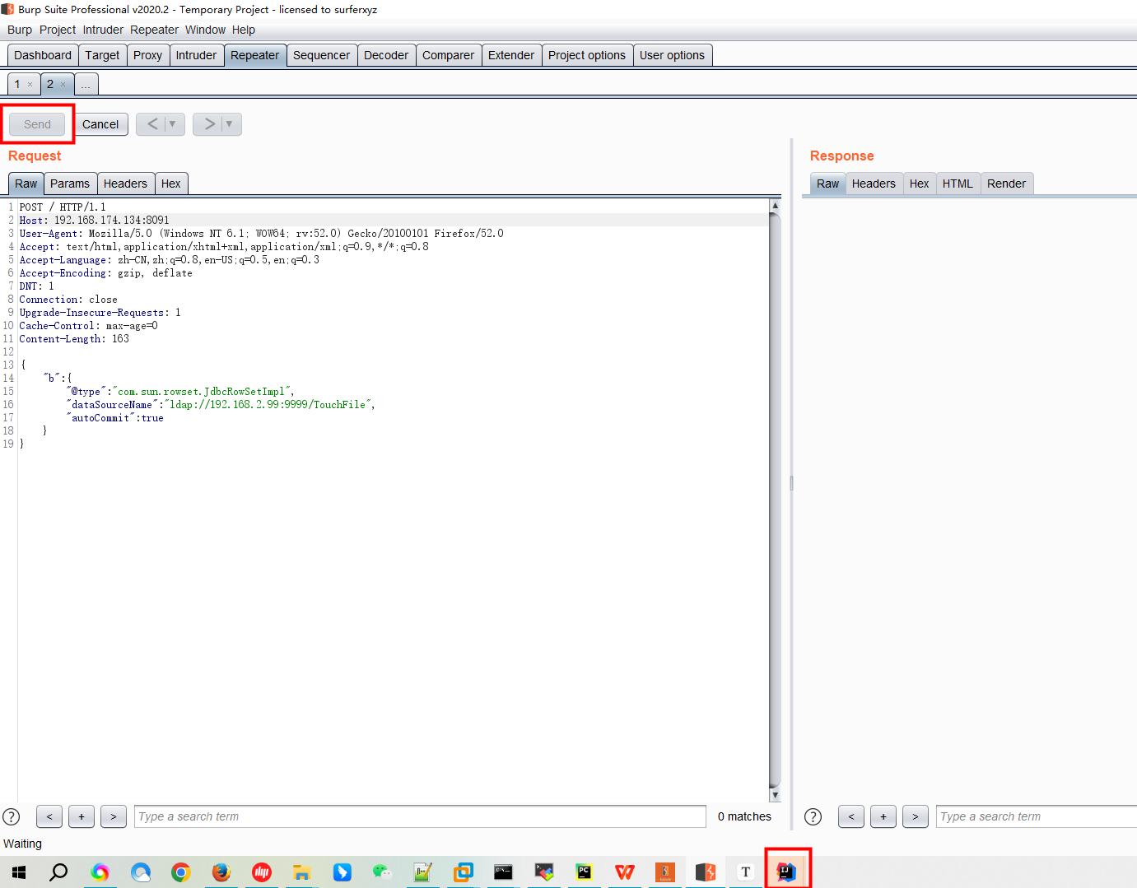Open the Intruder menu in the menu bar
1137x888 pixels.
[x=103, y=30]
